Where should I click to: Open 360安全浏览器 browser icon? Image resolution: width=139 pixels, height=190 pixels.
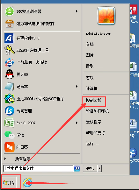tap(10, 11)
